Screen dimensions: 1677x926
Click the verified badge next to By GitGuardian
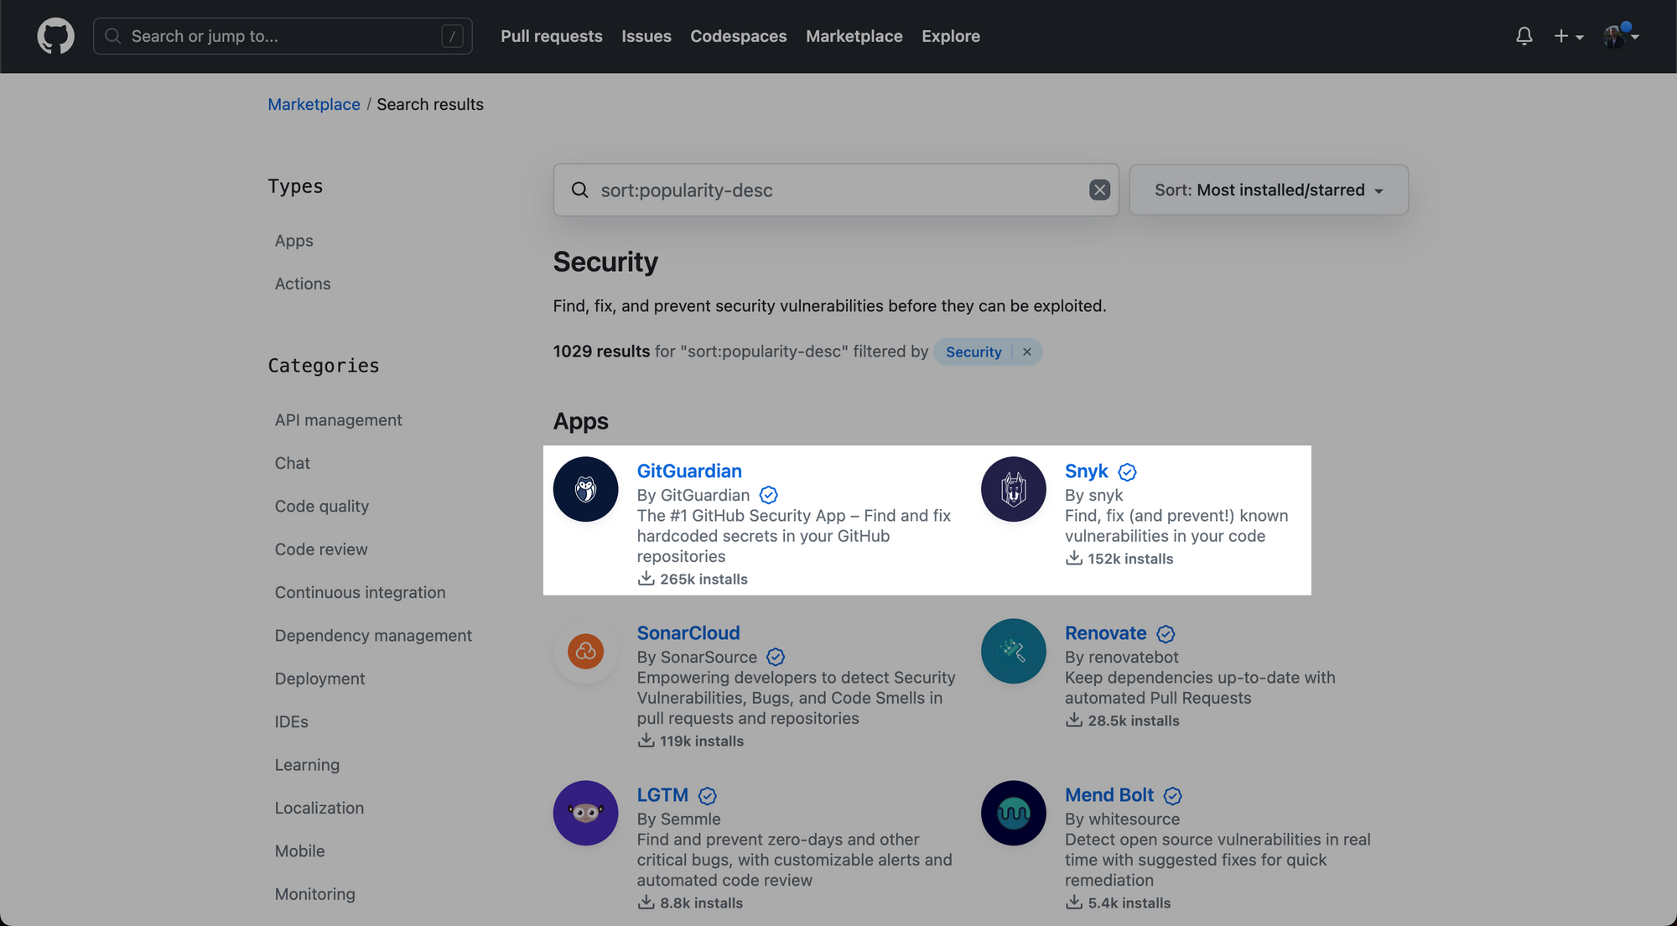768,495
